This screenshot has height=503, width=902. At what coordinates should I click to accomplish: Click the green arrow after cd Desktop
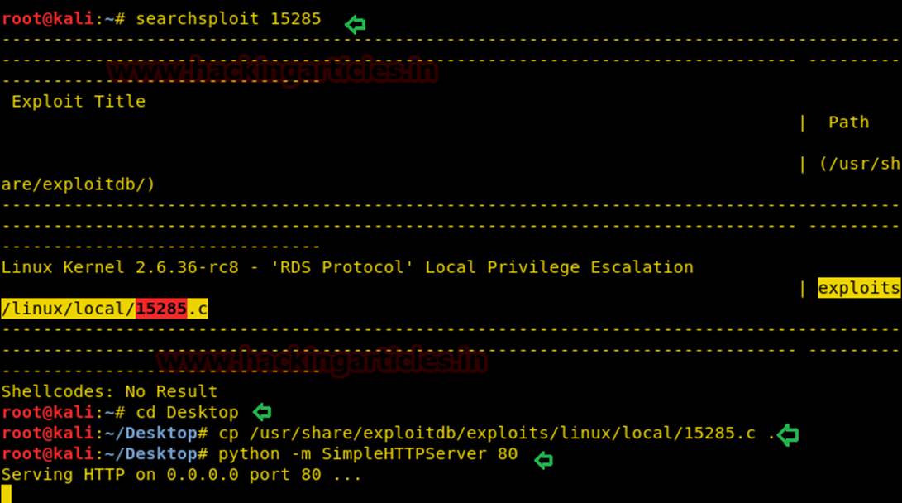[x=262, y=411]
